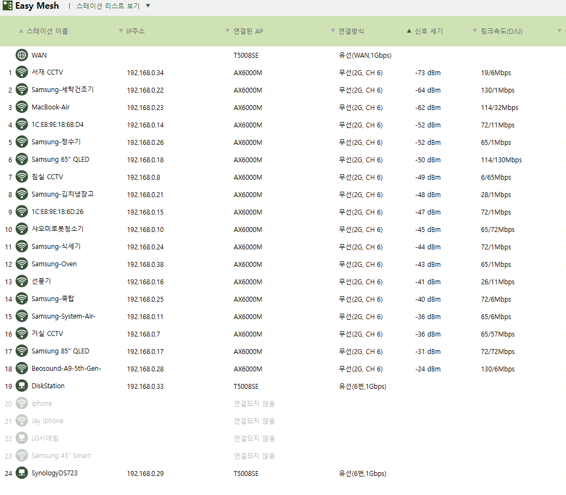Click the greyed Wi-Fi icon for Jay Iphone
Viewport: 566px width, 495px height.
(x=22, y=421)
